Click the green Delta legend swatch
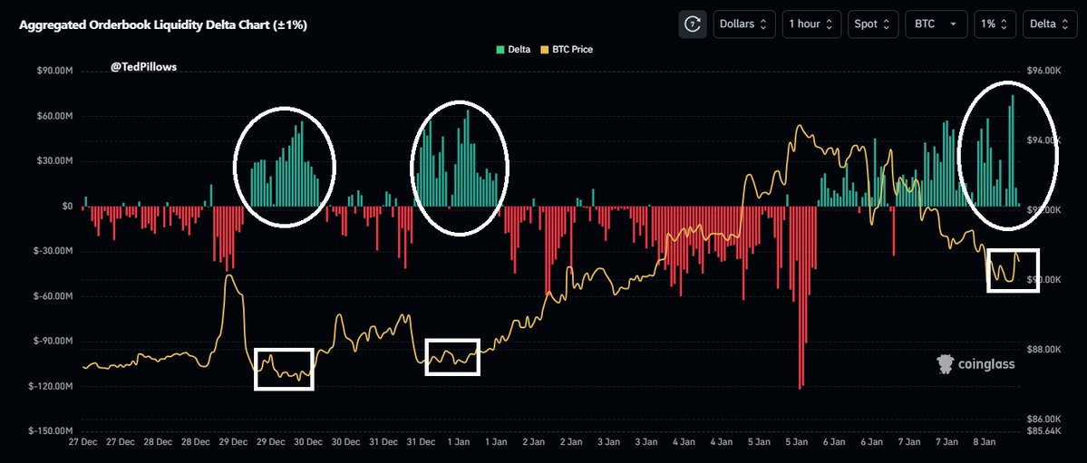Screen dimensions: 1087x463 point(500,49)
